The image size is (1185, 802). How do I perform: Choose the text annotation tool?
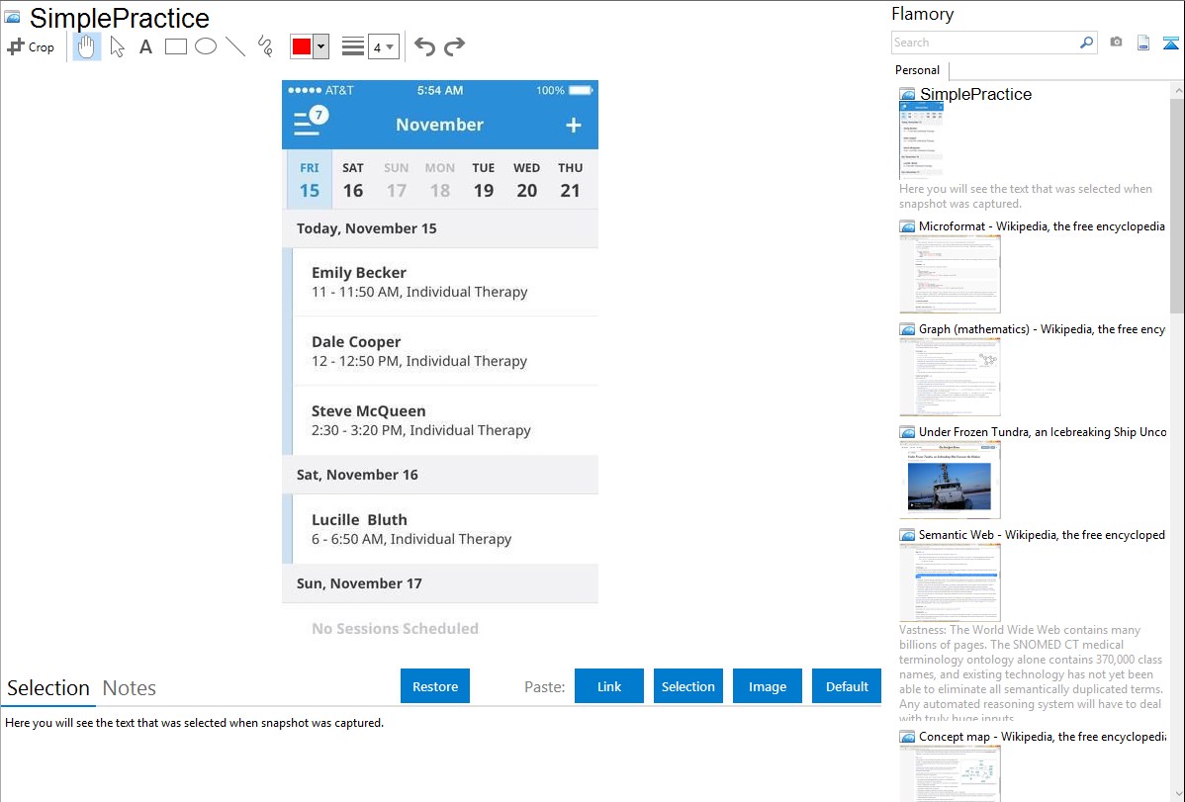(x=145, y=46)
